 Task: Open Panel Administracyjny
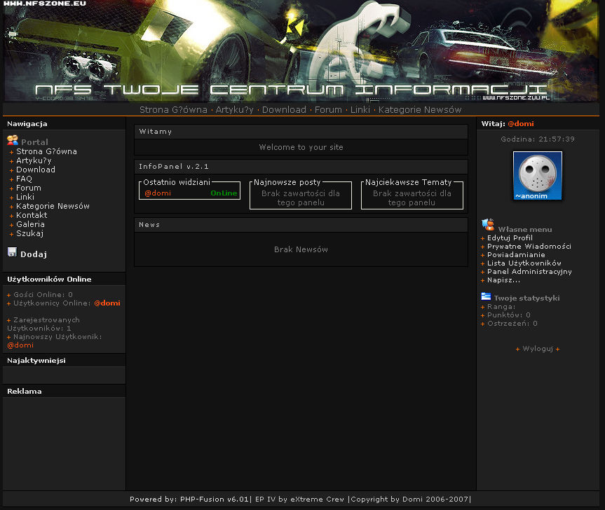529,271
